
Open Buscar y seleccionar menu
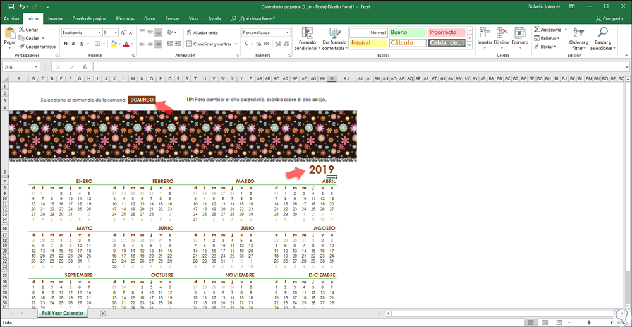pos(602,39)
